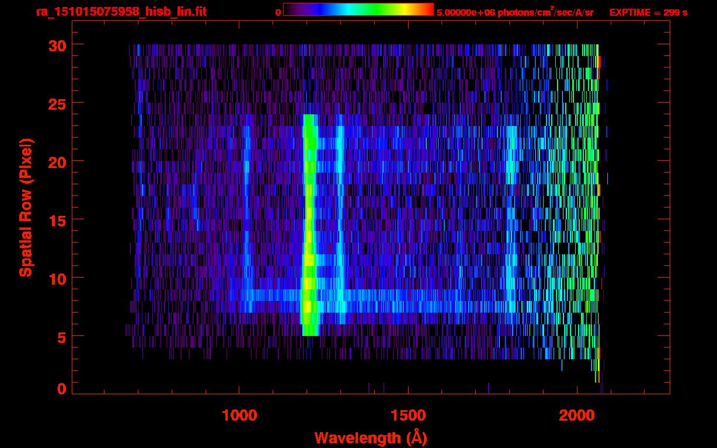Click the color bar minimum label 0
This screenshot has width=717, height=448.
tap(279, 12)
